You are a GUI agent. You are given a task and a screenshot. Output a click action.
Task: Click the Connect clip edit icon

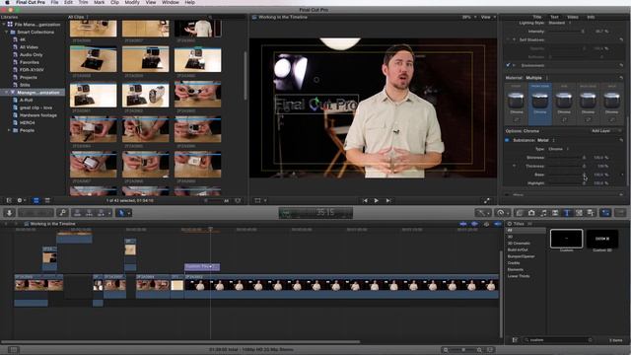pyautogui.click(x=77, y=213)
